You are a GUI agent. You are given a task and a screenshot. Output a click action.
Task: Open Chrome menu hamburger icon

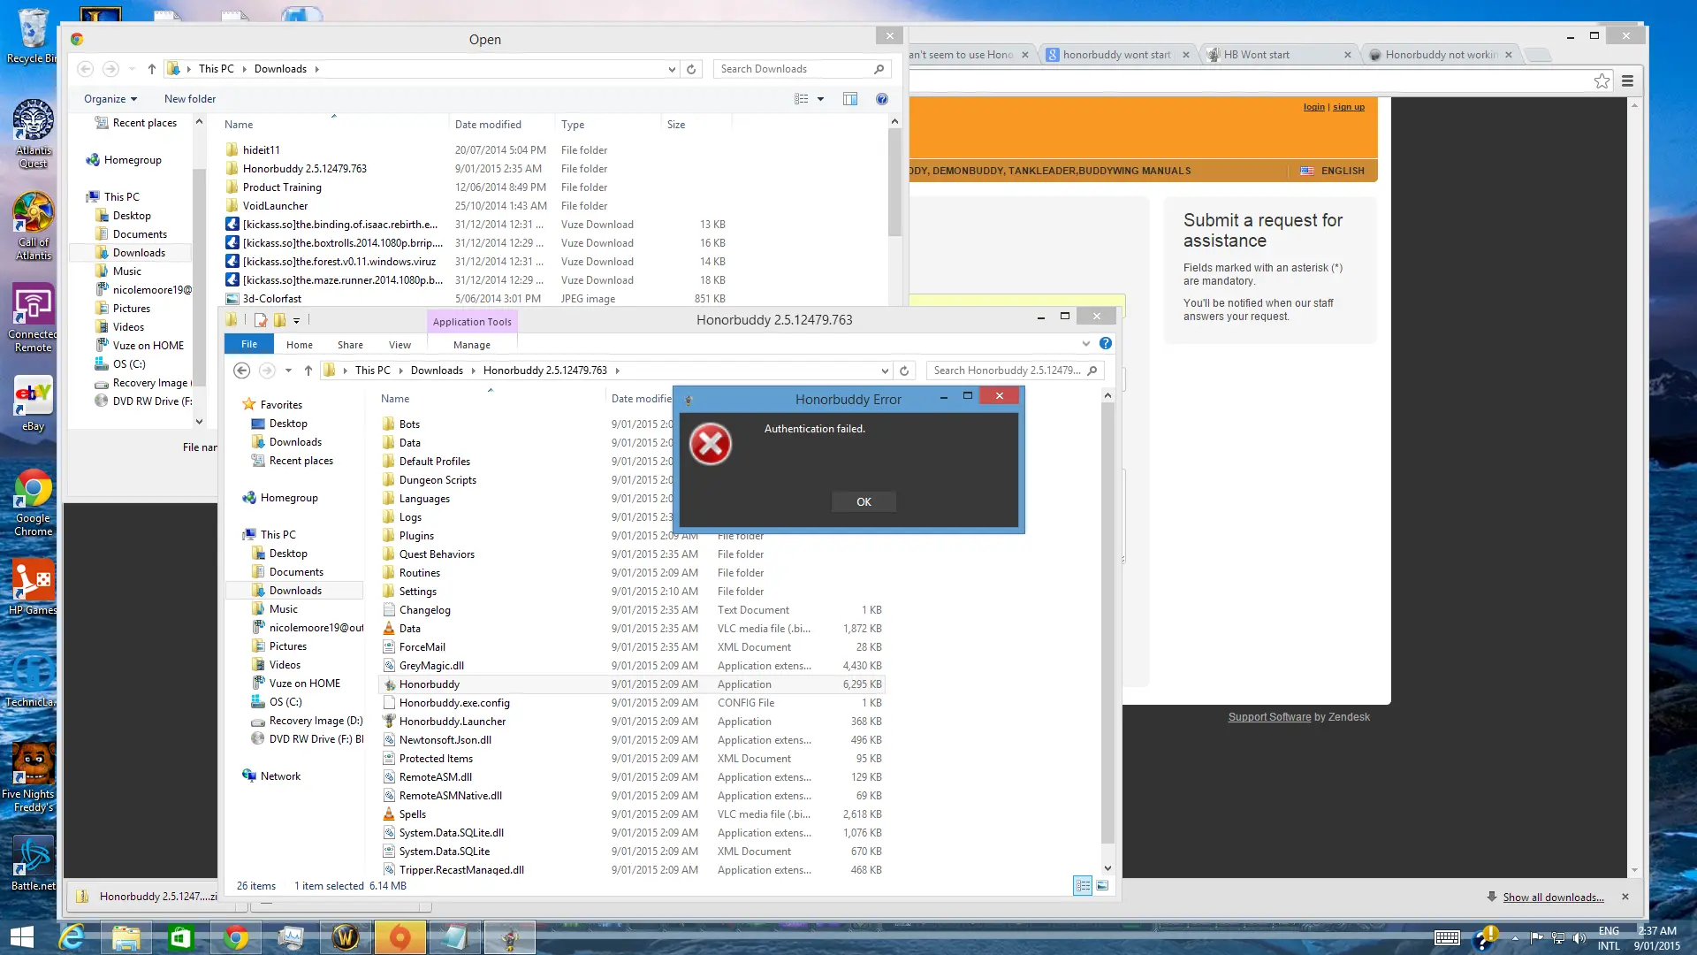[x=1627, y=81]
